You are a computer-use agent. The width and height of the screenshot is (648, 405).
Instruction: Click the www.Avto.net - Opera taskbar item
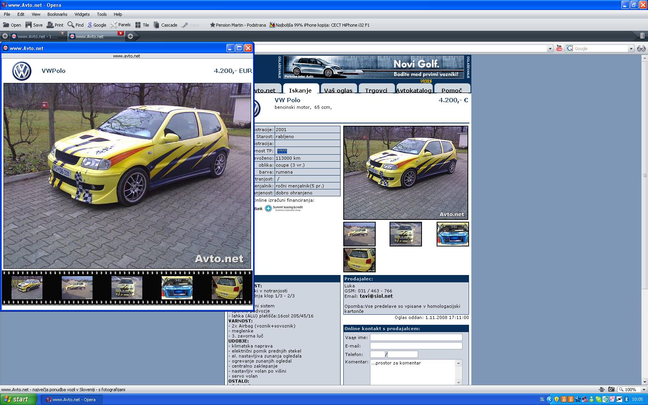tap(73, 400)
